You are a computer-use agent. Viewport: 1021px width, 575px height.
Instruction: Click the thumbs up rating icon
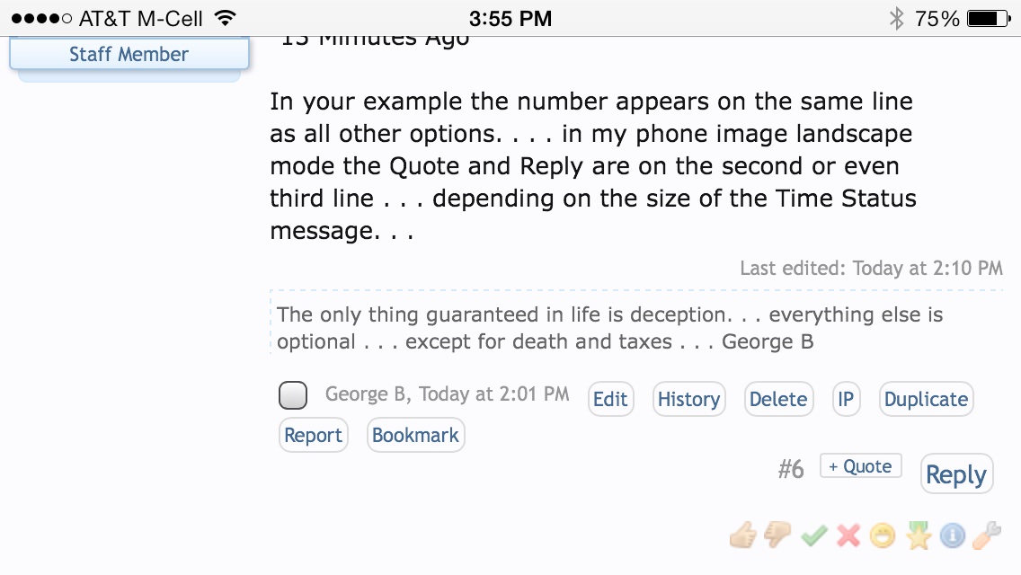(x=743, y=536)
